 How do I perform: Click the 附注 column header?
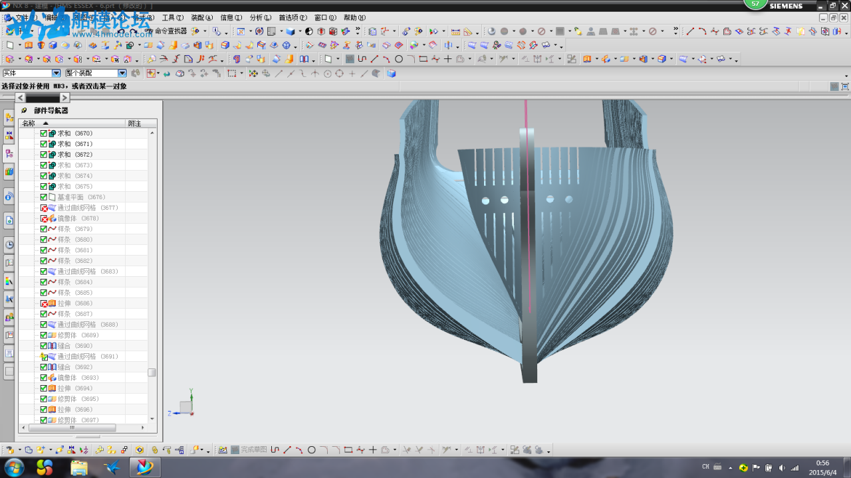pyautogui.click(x=141, y=123)
